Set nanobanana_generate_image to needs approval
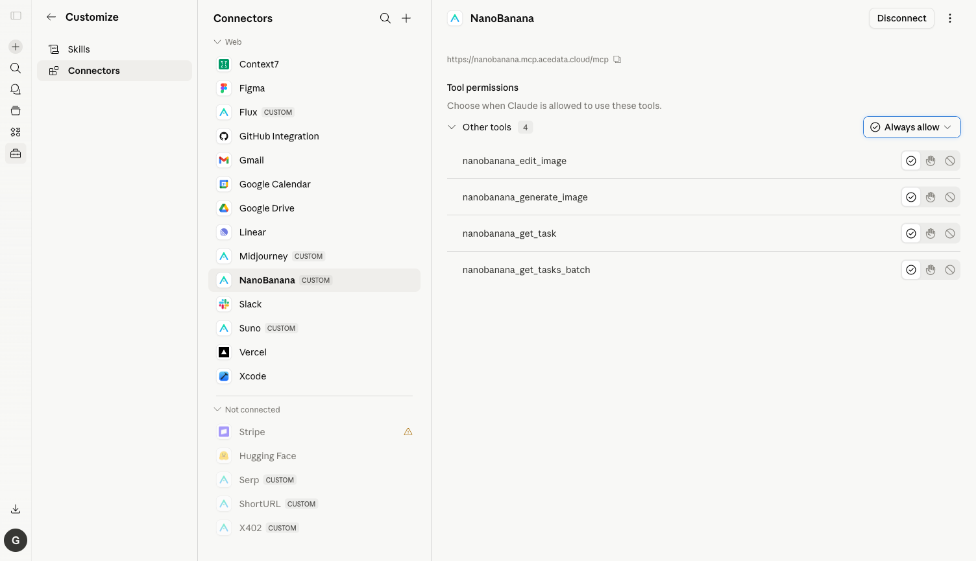Image resolution: width=976 pixels, height=561 pixels. (931, 197)
